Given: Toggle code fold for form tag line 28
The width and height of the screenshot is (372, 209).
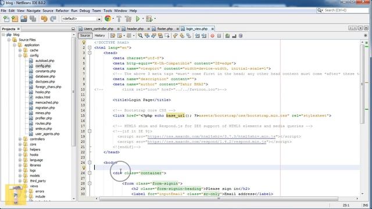Looking at the screenshot, I should 90,183.
